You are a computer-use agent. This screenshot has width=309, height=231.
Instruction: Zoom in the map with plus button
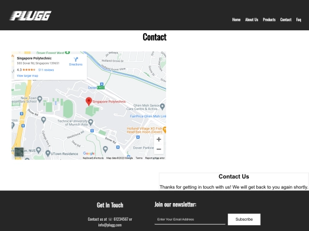coord(159,140)
